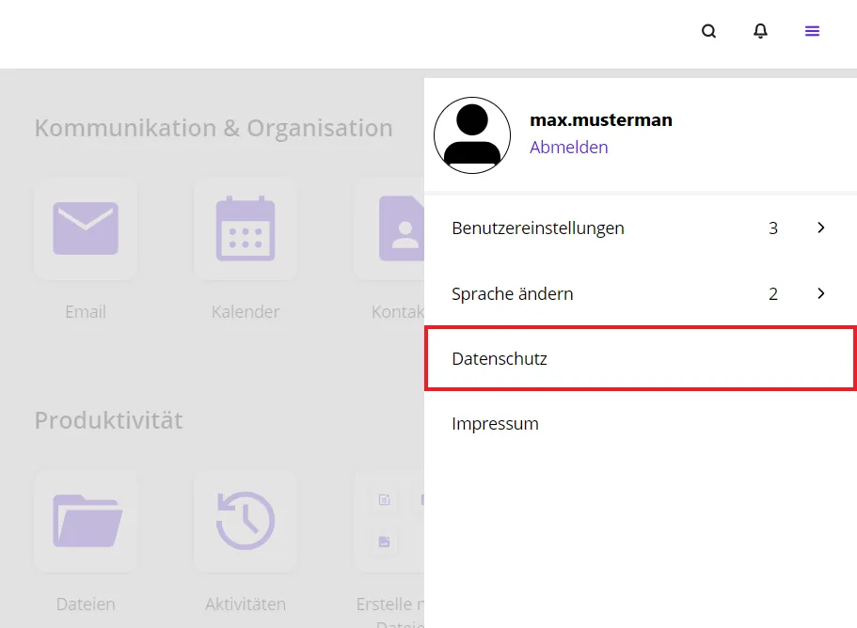
Task: Open the Aktivitäten clock icon
Action: click(246, 521)
